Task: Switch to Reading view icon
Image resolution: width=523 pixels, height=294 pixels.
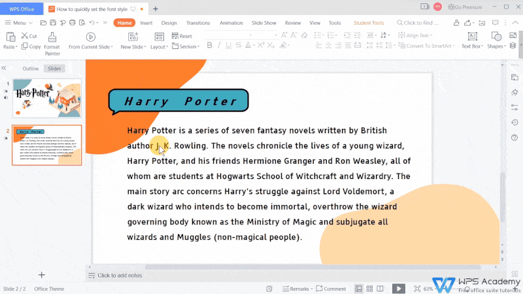Action: point(380,289)
